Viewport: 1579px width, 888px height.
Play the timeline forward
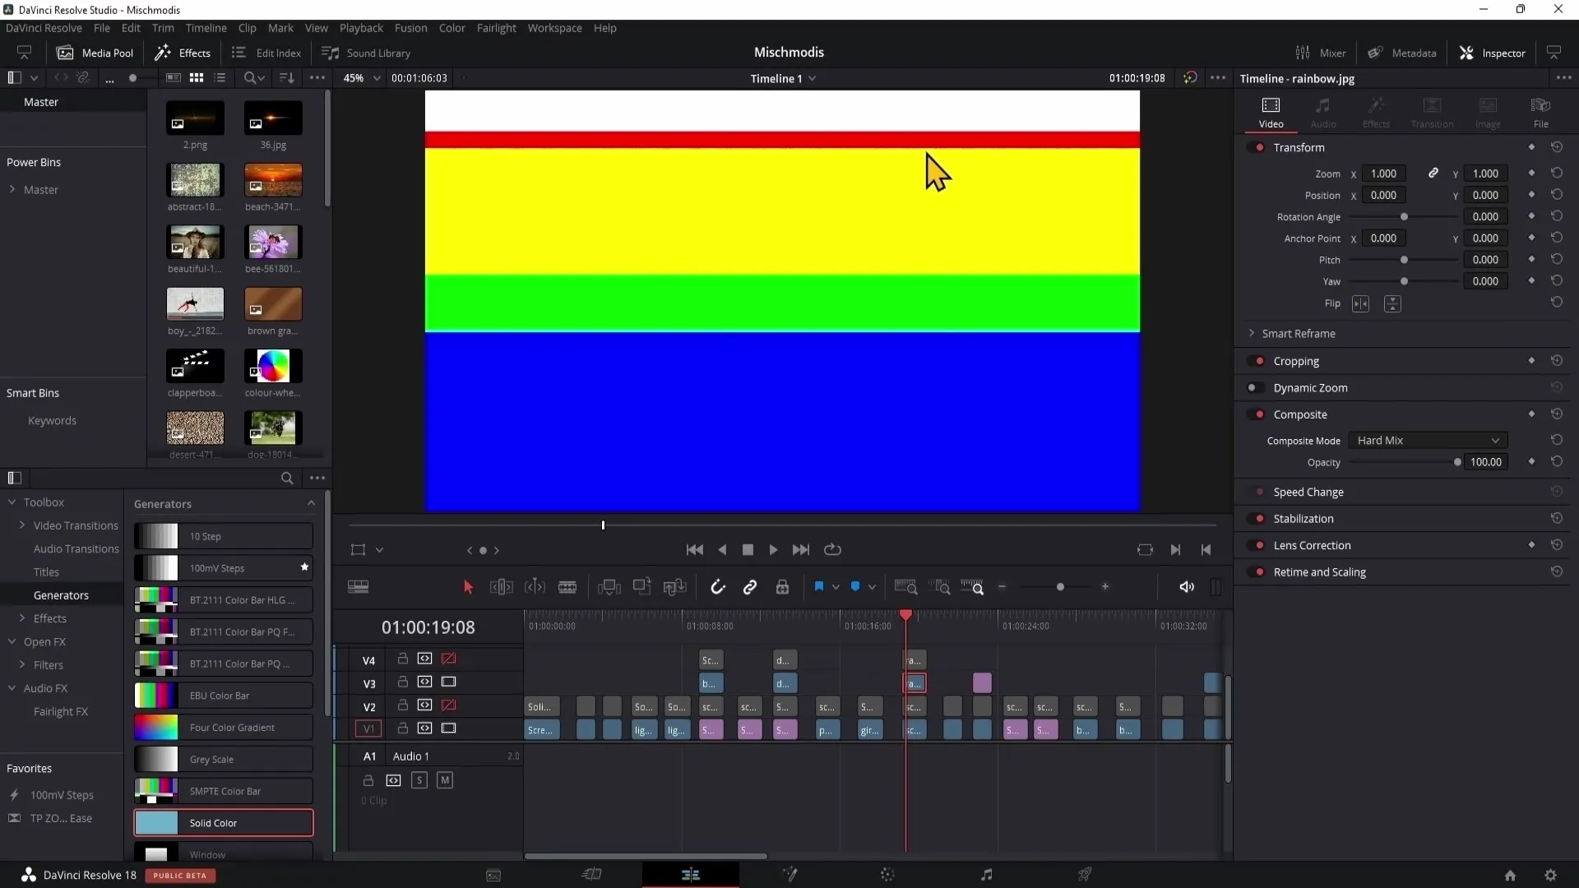pyautogui.click(x=773, y=550)
